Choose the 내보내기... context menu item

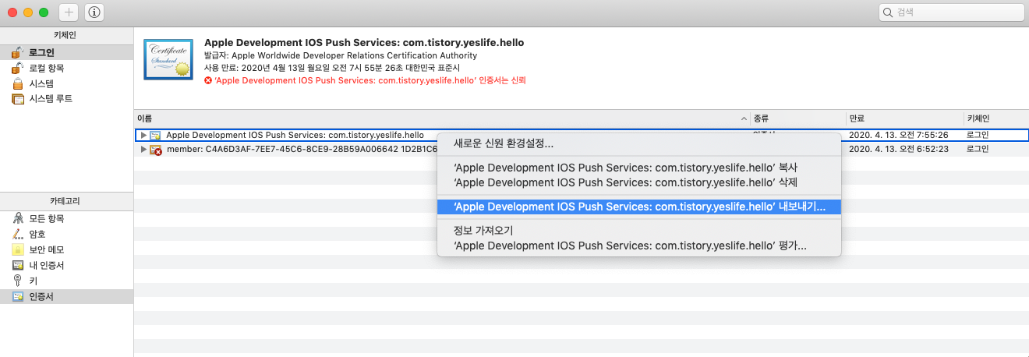tap(639, 207)
